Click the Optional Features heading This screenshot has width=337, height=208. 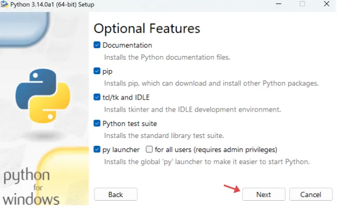pyautogui.click(x=147, y=27)
